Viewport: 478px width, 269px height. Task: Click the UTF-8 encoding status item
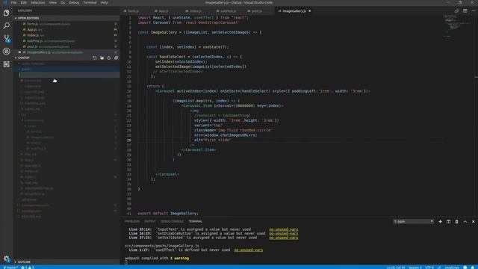tap(429, 268)
